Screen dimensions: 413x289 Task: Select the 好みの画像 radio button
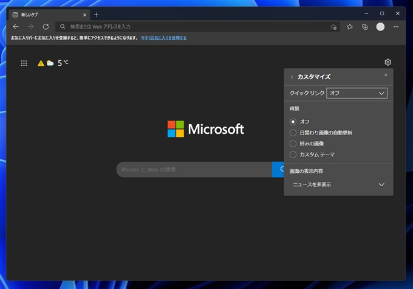293,144
